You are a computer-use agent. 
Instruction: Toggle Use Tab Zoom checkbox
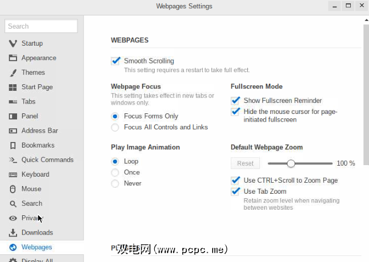click(236, 192)
